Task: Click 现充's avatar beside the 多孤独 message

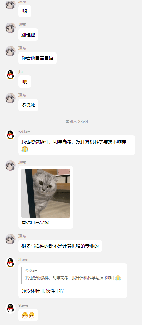Action: (x=10, y=98)
